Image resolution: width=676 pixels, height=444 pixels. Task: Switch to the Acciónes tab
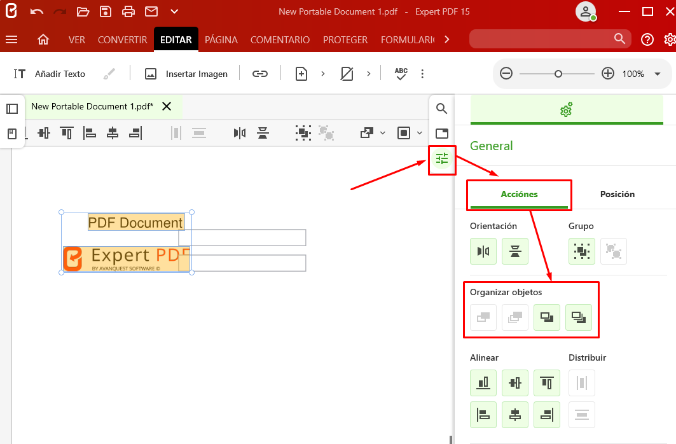point(519,194)
